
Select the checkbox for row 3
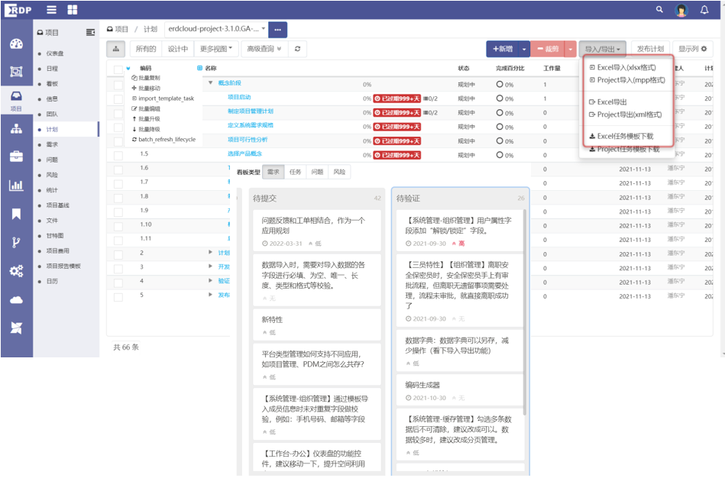pyautogui.click(x=118, y=267)
